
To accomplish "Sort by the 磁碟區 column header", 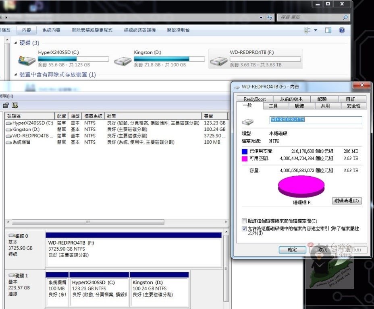I will point(29,116).
